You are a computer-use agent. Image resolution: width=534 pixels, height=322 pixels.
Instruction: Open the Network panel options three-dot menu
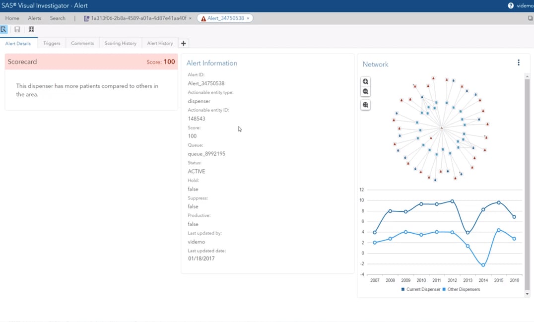(519, 63)
